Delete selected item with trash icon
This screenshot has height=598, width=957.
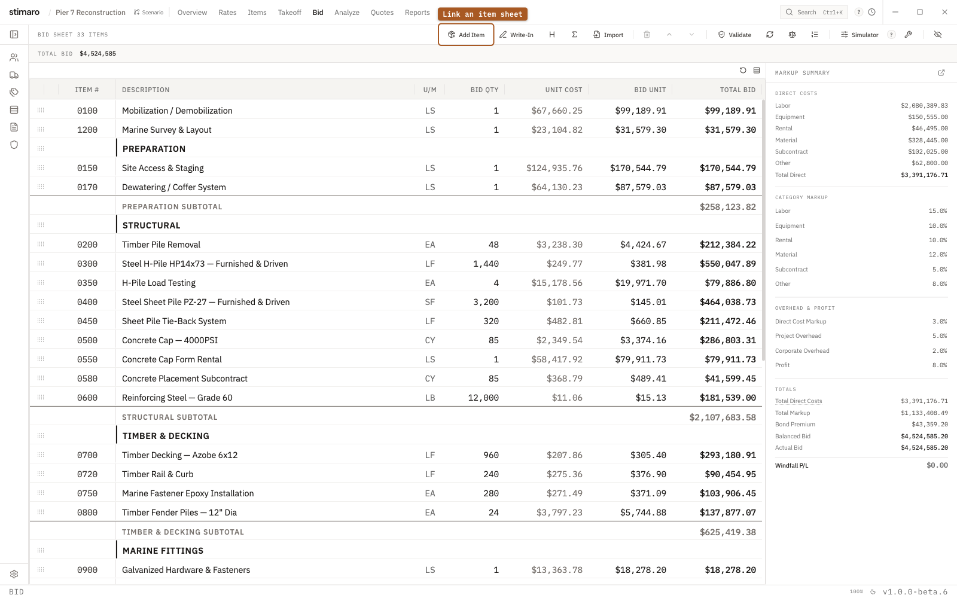pyautogui.click(x=647, y=35)
